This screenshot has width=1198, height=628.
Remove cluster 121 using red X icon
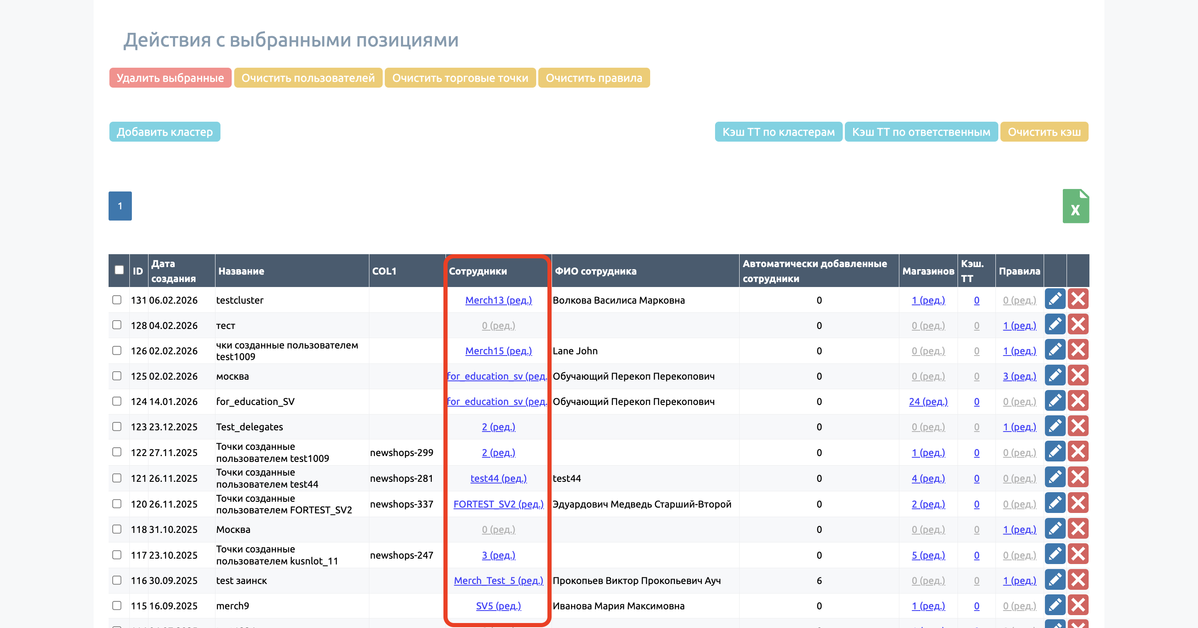coord(1077,478)
